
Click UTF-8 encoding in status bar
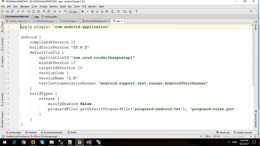(x=217, y=136)
